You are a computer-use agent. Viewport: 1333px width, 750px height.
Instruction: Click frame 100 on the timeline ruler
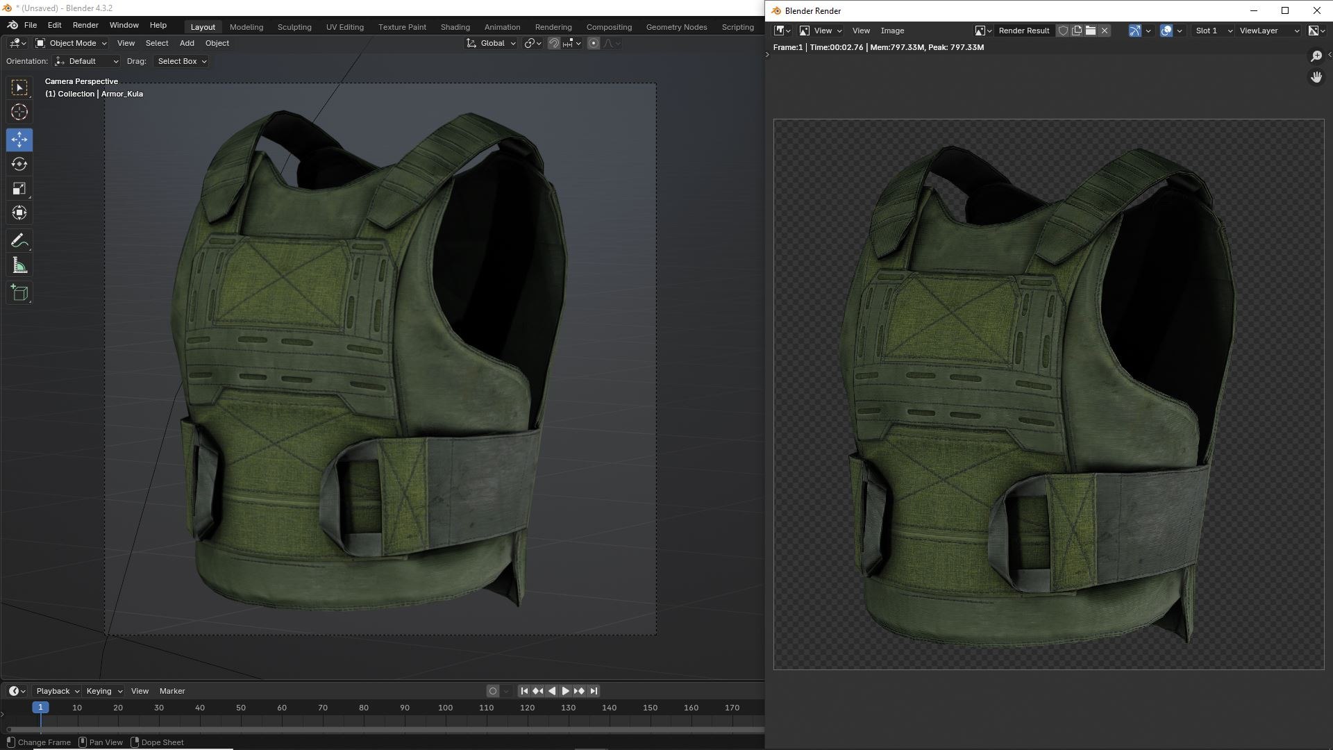tap(445, 708)
